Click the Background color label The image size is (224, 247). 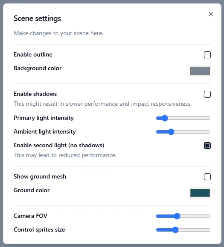coord(38,68)
